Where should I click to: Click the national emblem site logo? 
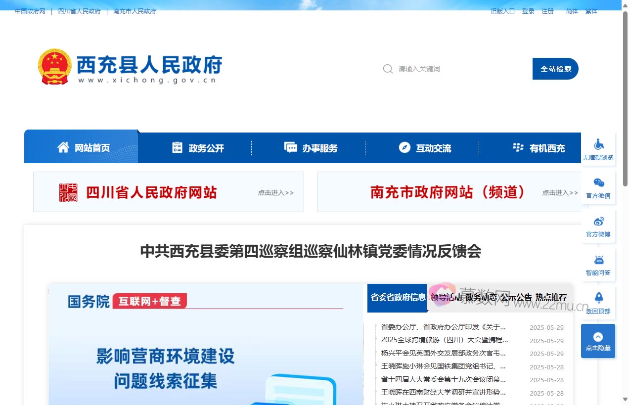coord(54,66)
